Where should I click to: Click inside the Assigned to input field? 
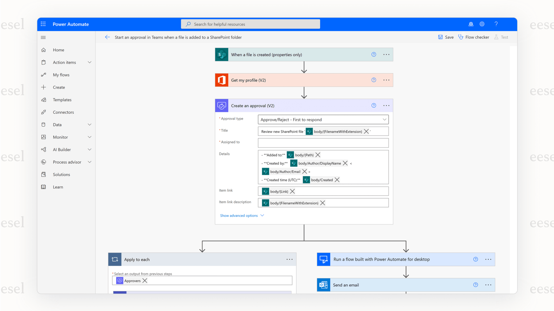(323, 143)
